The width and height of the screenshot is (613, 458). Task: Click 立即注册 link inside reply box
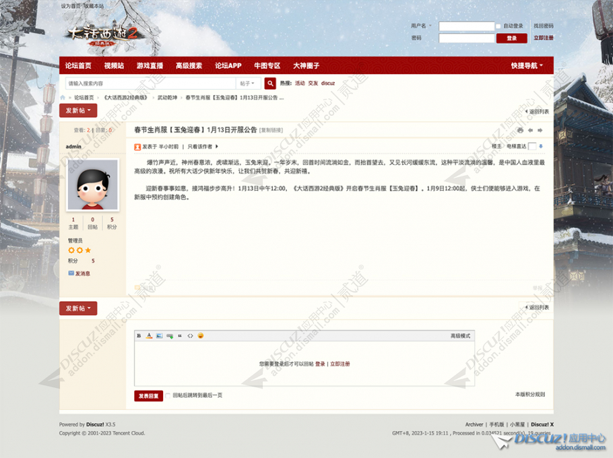(340, 364)
